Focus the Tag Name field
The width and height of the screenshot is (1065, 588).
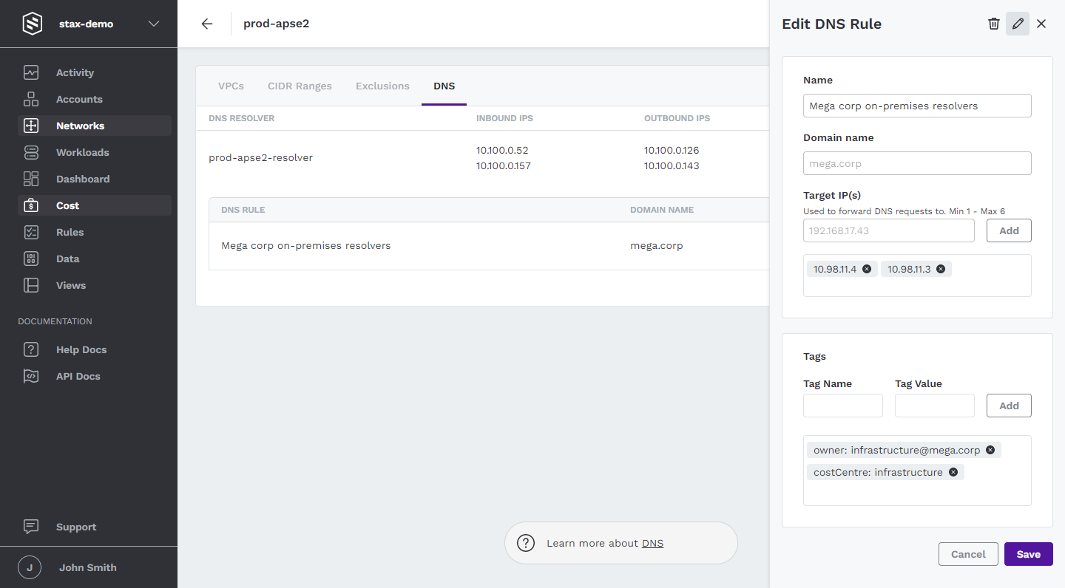pyautogui.click(x=843, y=406)
